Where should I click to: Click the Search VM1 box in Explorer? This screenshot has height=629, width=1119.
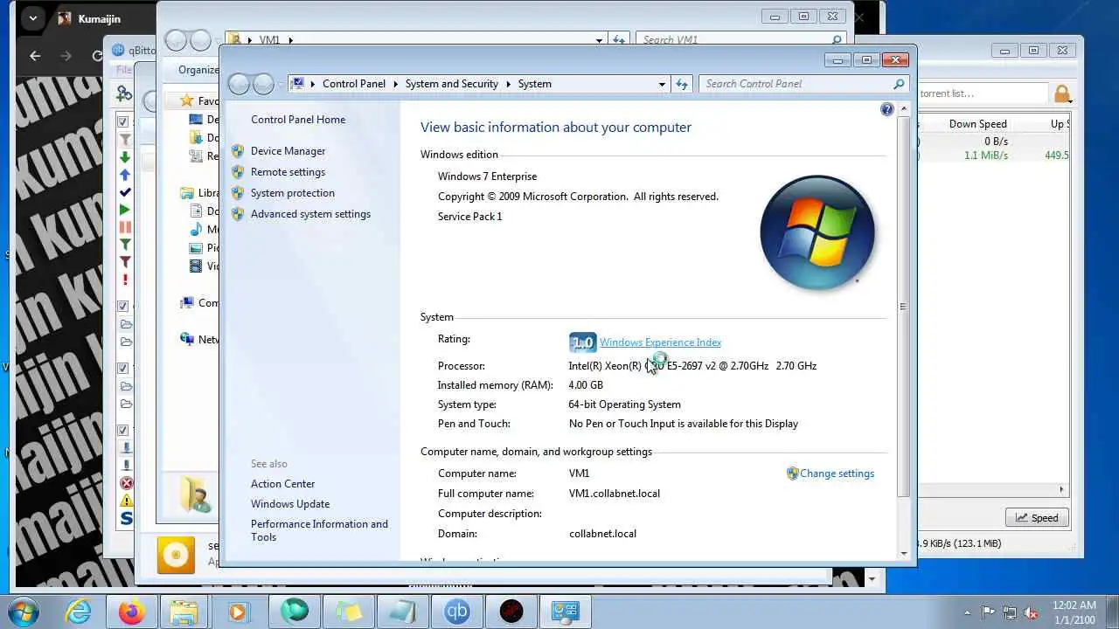734,39
